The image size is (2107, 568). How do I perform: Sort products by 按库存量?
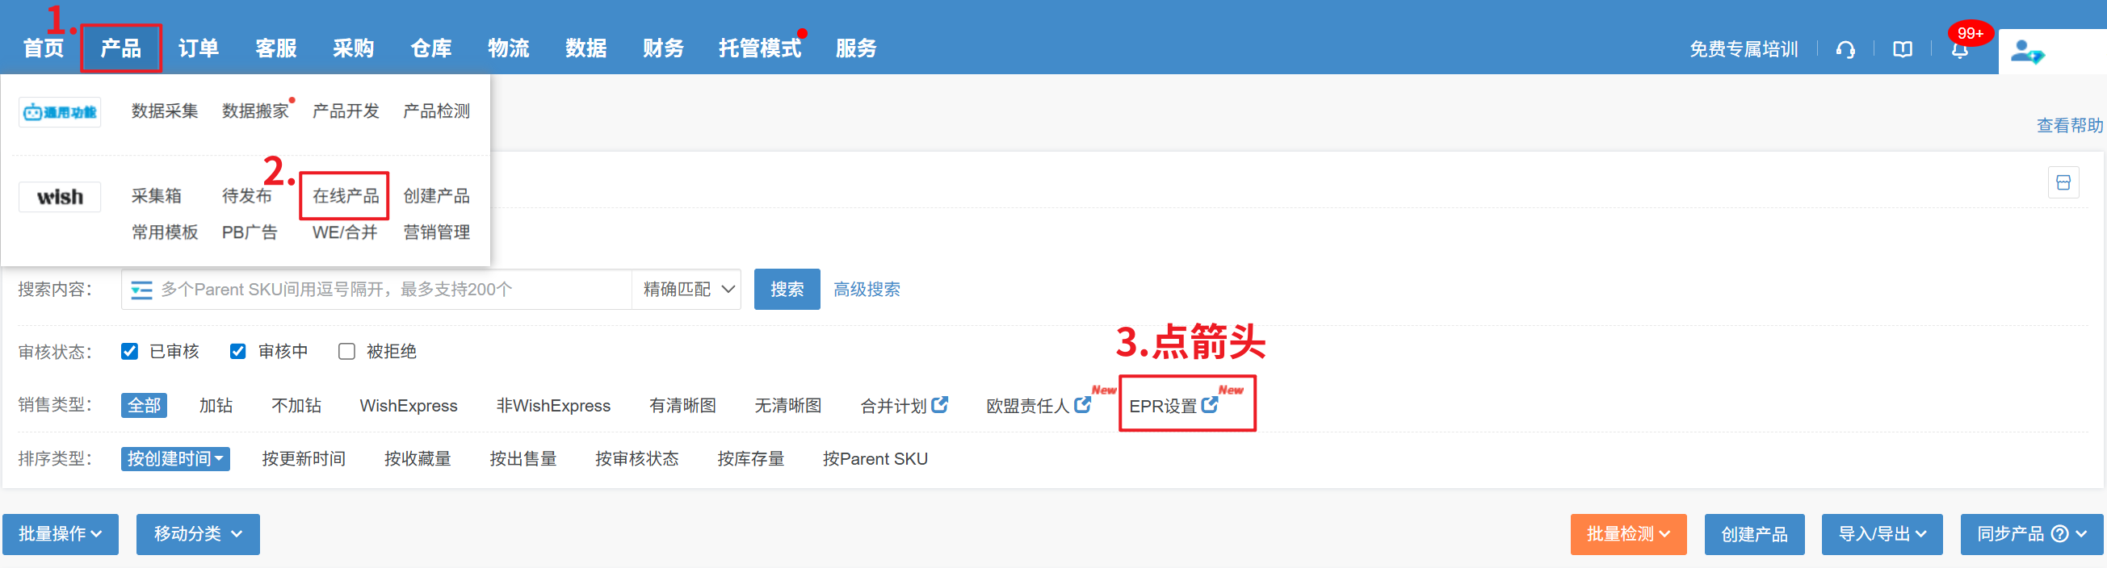click(x=751, y=458)
